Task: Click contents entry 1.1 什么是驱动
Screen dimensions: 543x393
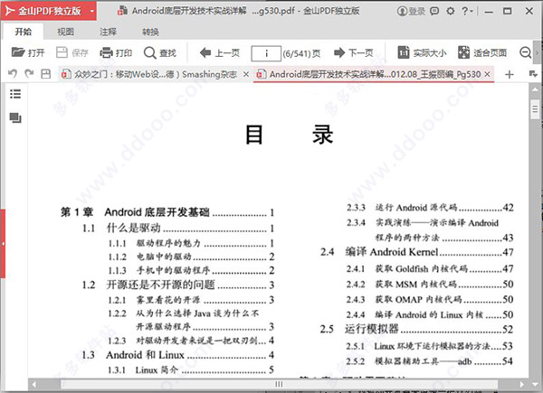Action: coord(178,229)
